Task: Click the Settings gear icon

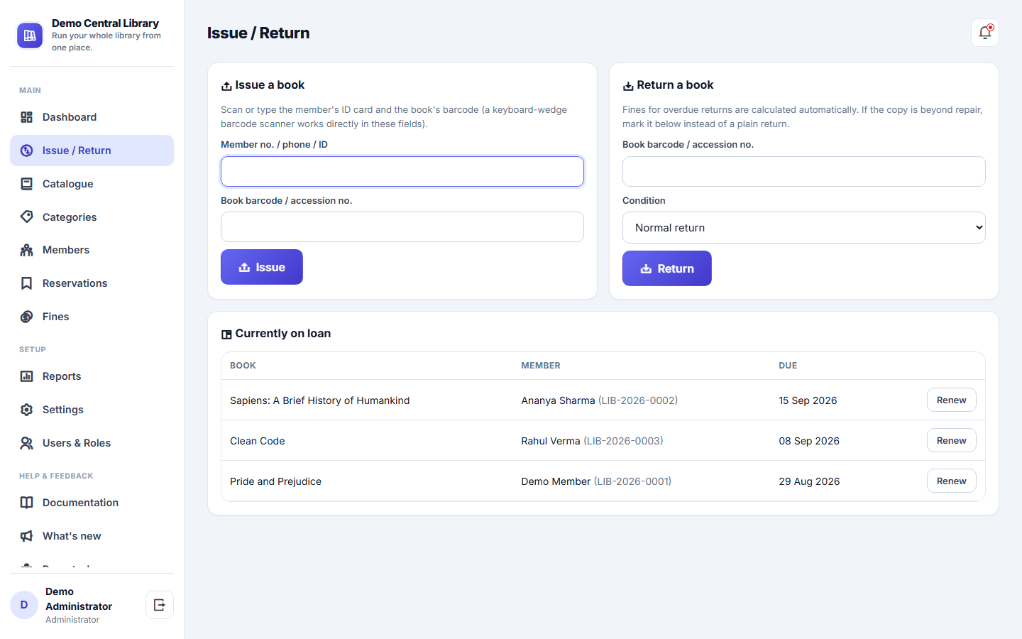Action: (27, 410)
